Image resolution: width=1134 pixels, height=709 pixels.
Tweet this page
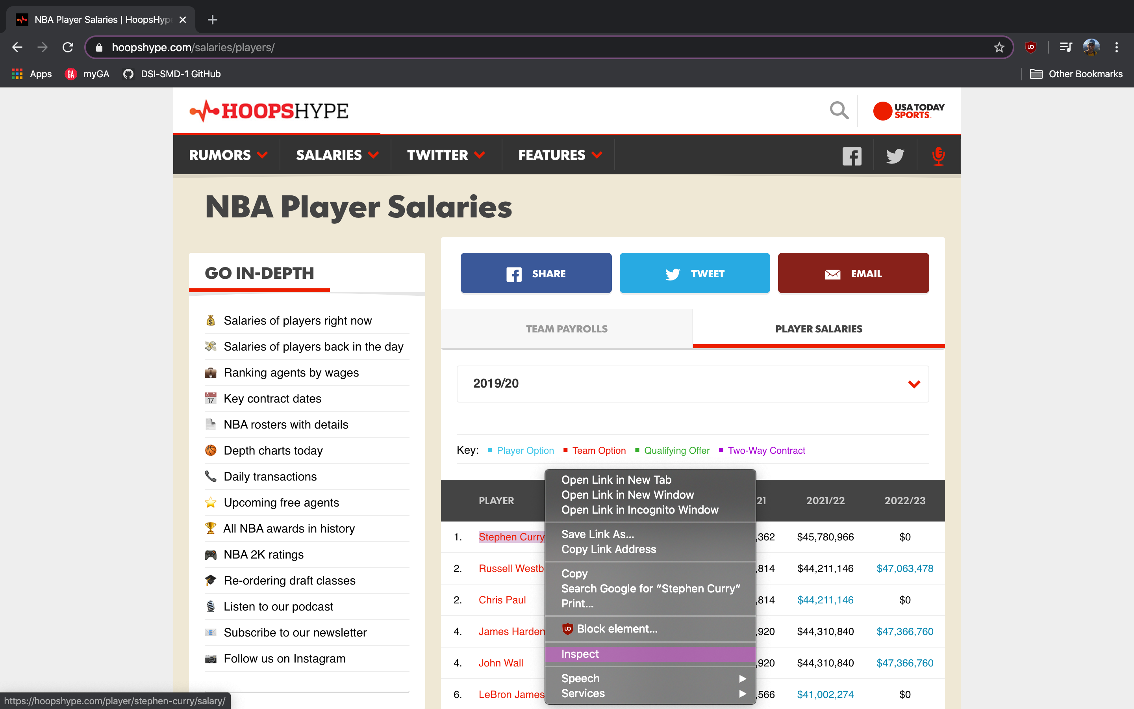695,273
